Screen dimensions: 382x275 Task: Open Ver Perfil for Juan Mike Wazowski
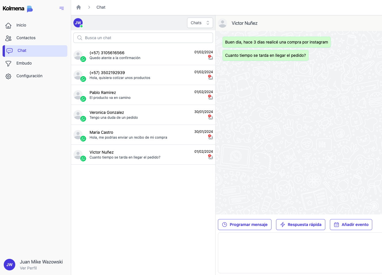tap(28, 268)
